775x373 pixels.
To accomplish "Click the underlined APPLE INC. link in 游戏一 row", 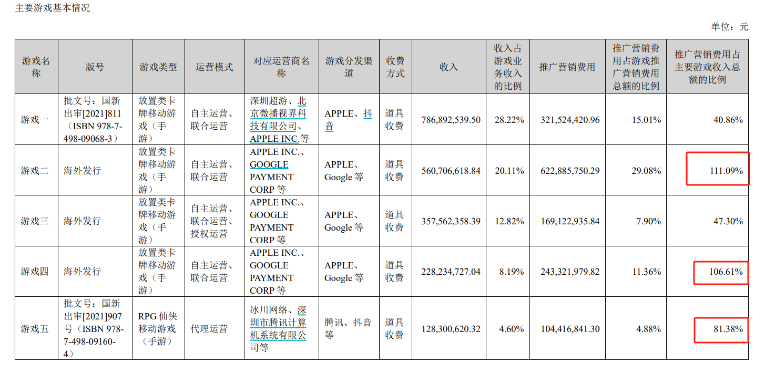I will coord(274,139).
